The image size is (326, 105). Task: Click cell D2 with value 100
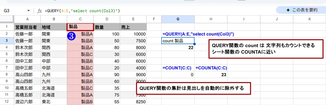pos(107,34)
